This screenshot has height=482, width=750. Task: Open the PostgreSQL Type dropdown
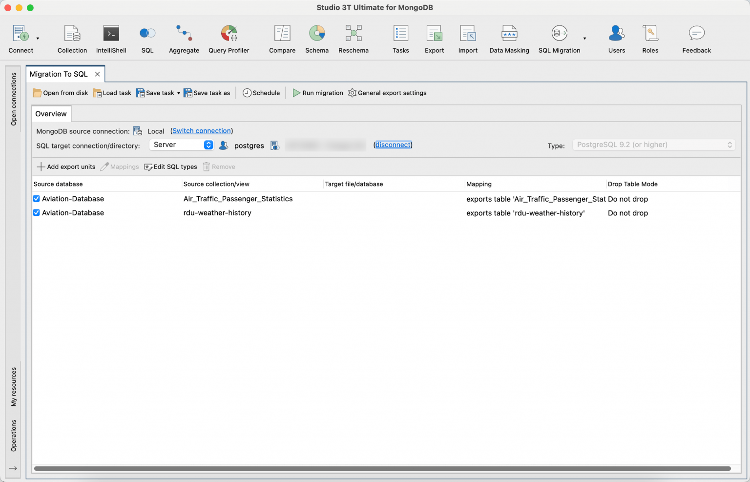pyautogui.click(x=653, y=145)
